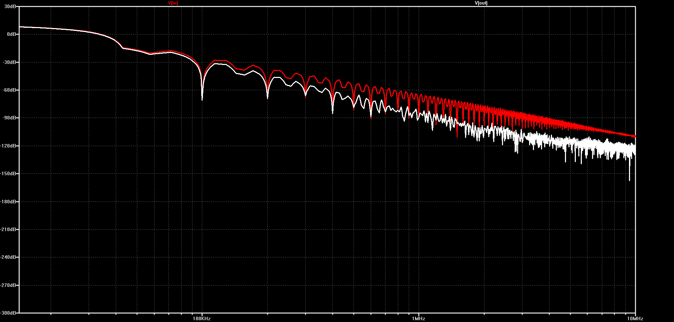
Task: Click the 10MHz frequency axis label
Action: click(635, 318)
